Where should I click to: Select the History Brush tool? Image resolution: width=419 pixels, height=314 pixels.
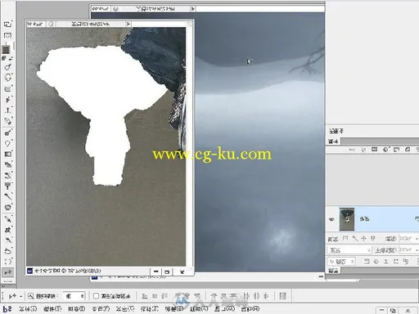click(x=8, y=175)
